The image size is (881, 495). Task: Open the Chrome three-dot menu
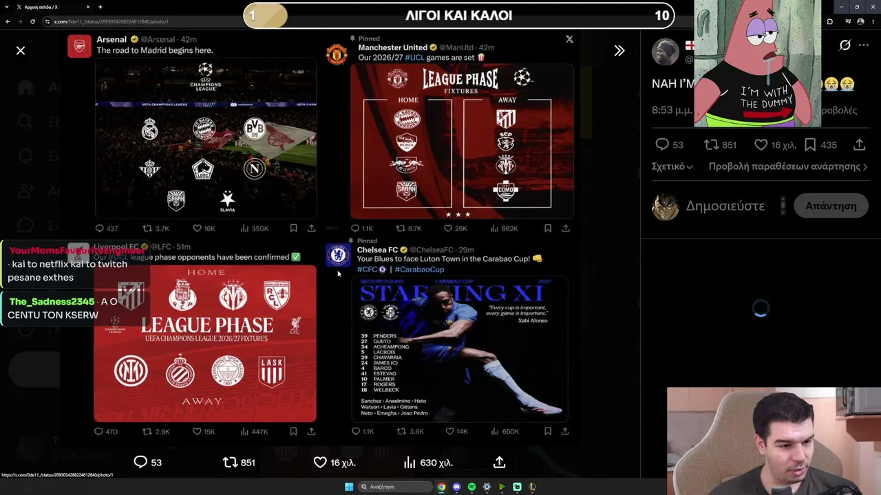[x=873, y=21]
